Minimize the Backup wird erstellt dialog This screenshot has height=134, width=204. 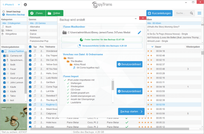pyautogui.click(x=136, y=18)
